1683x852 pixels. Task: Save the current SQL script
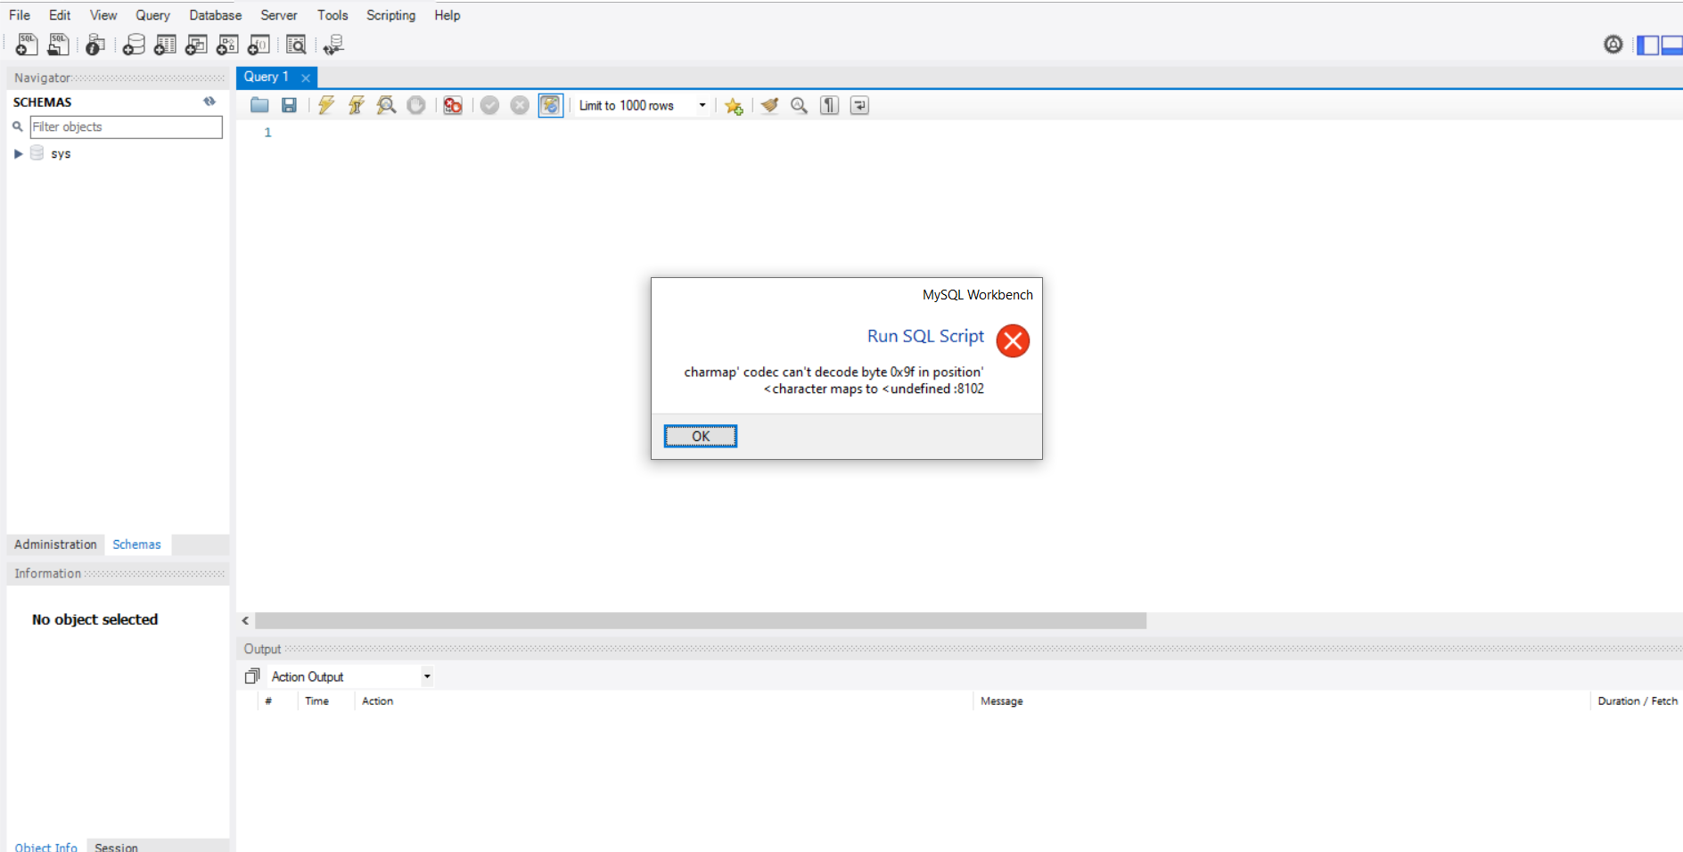tap(289, 105)
